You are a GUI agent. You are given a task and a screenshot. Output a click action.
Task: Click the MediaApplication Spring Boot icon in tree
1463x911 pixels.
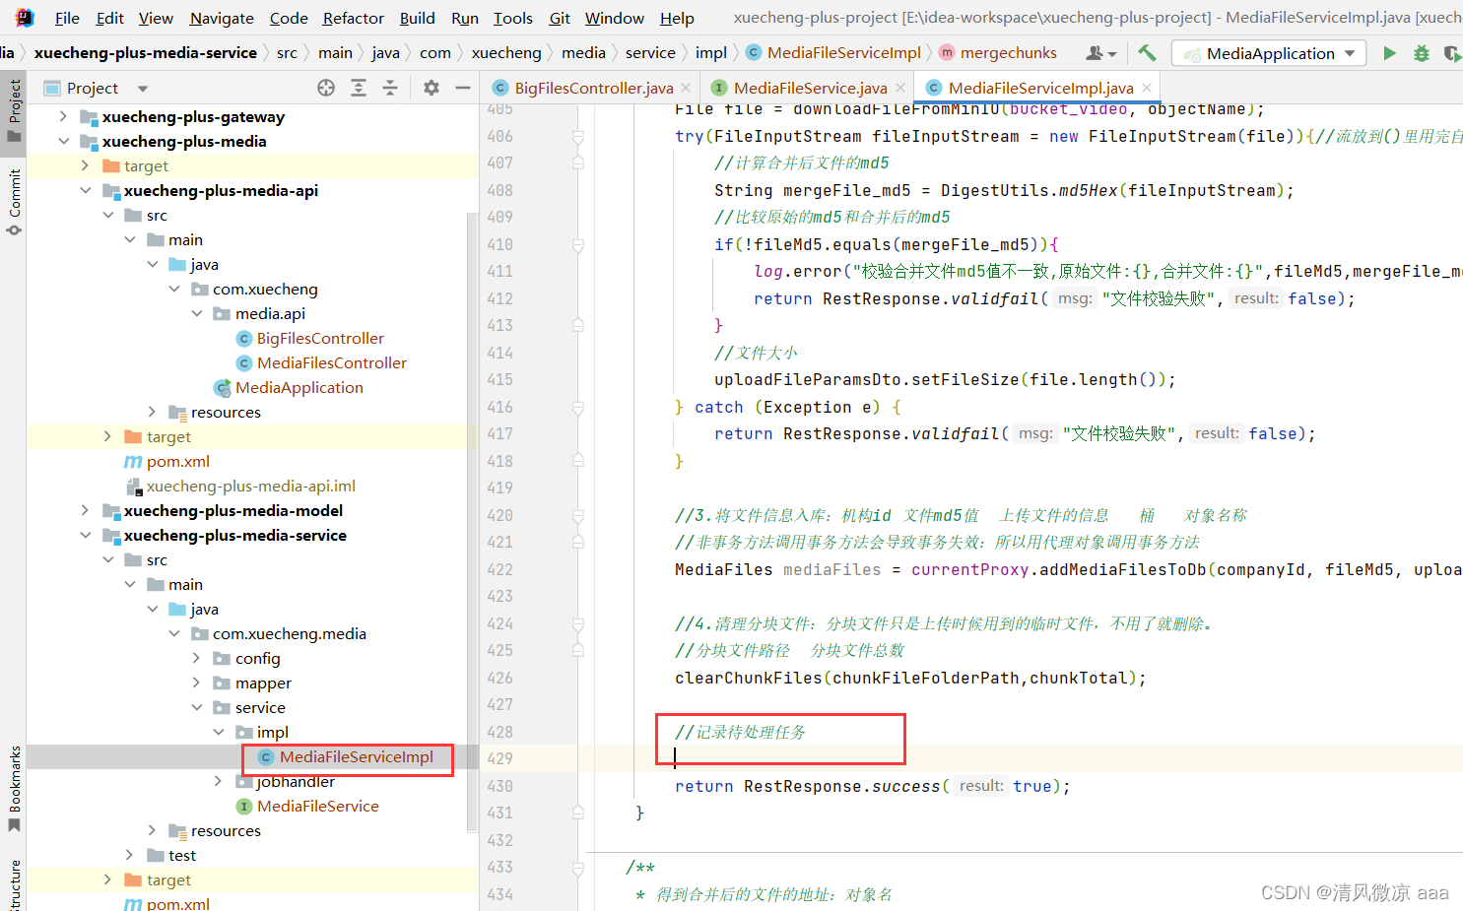pyautogui.click(x=223, y=387)
